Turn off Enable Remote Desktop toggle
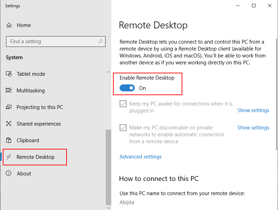Viewport: 278px width, 210px height. 127,88
